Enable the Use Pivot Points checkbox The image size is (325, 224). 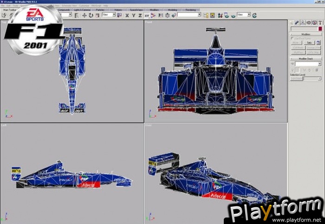coord(292,38)
